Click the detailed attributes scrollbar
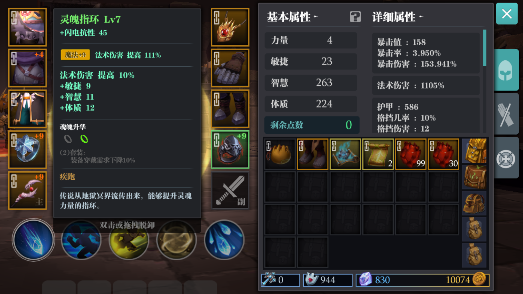The width and height of the screenshot is (523, 294). [x=485, y=48]
